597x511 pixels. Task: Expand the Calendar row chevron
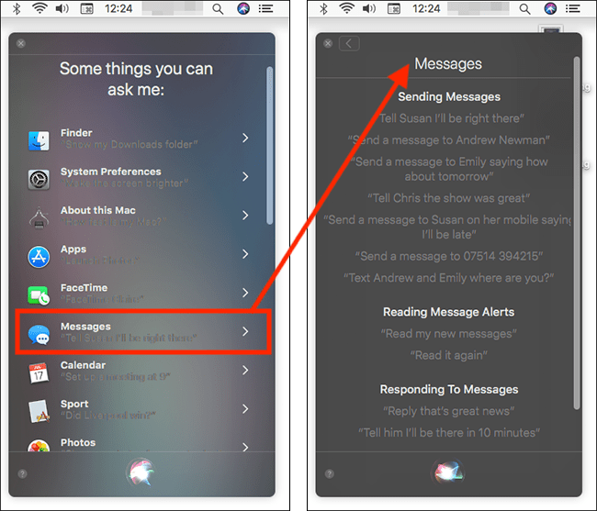[245, 371]
